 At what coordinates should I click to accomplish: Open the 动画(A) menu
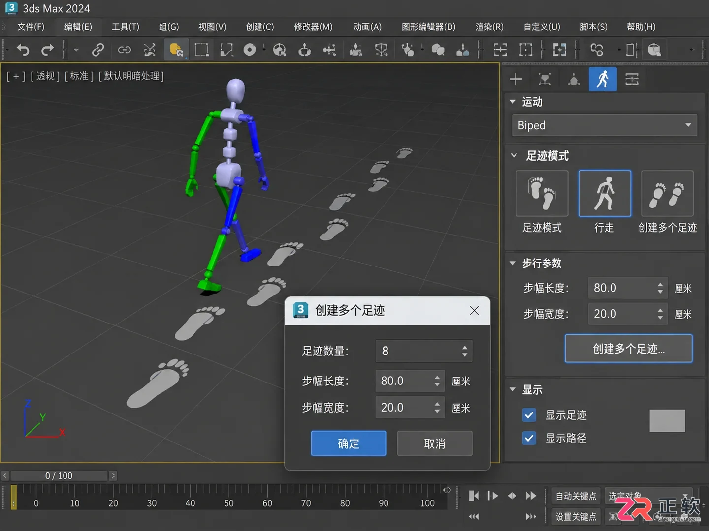[367, 27]
